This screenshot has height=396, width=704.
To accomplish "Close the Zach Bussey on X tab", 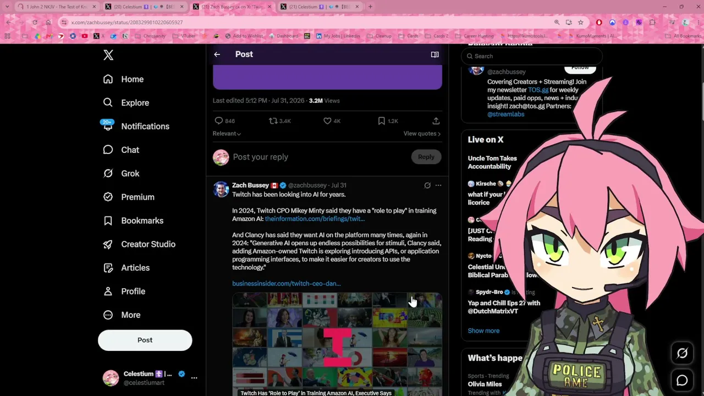I will (x=269, y=7).
